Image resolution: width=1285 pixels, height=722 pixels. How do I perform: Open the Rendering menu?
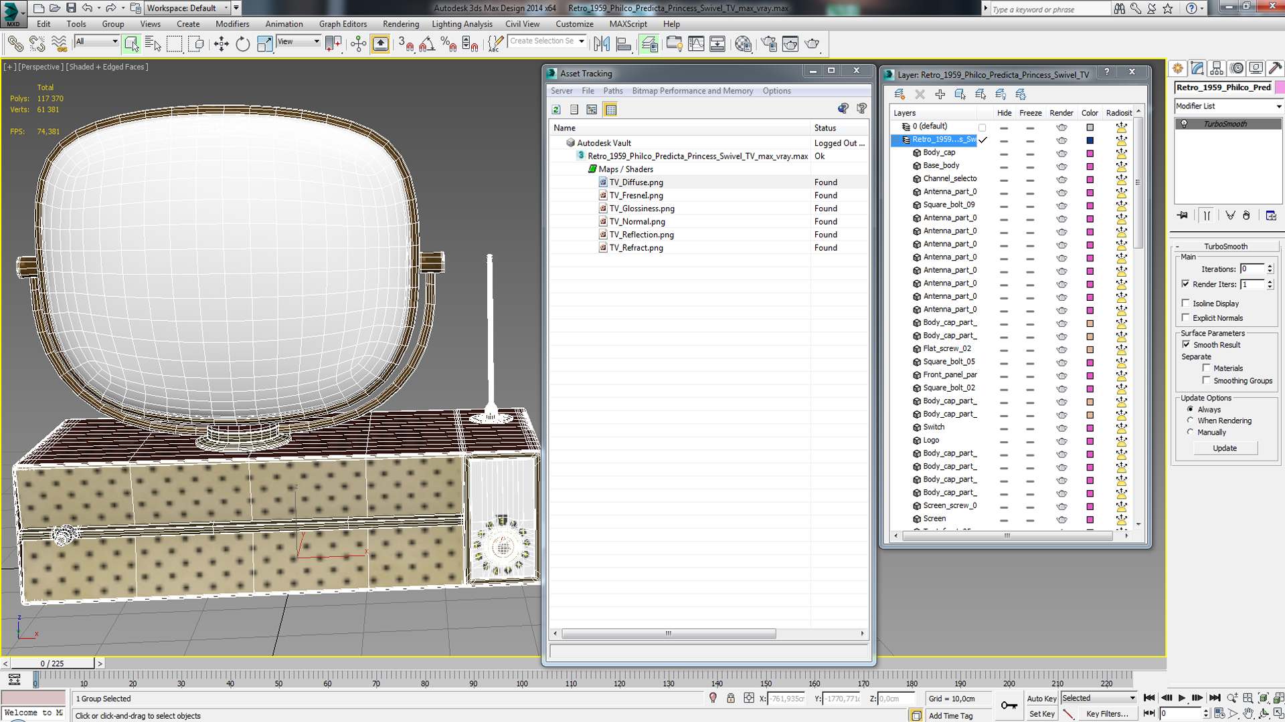pos(401,24)
